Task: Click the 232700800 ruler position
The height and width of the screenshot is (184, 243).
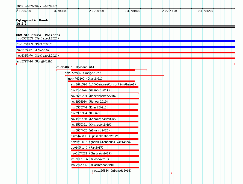Action: [60, 11]
